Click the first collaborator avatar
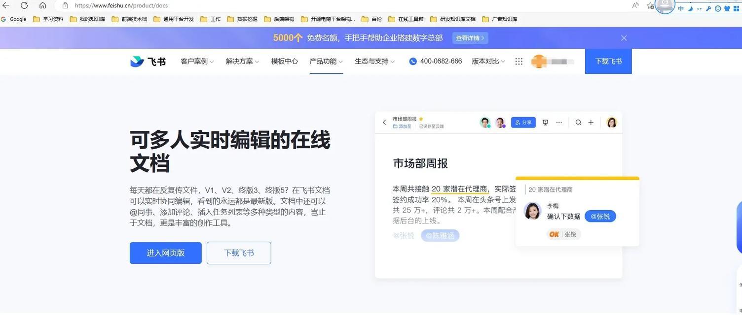The width and height of the screenshot is (742, 315). 485,123
